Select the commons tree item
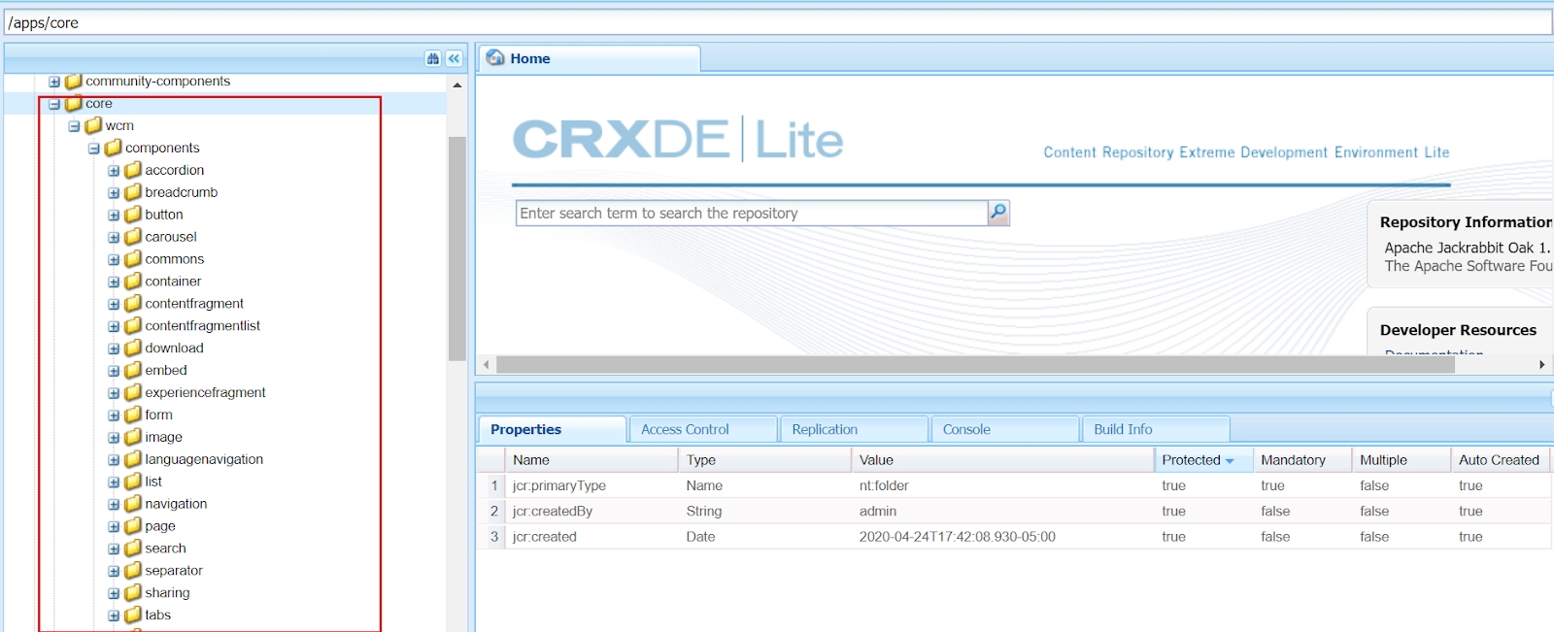The width and height of the screenshot is (1554, 632). point(175,259)
